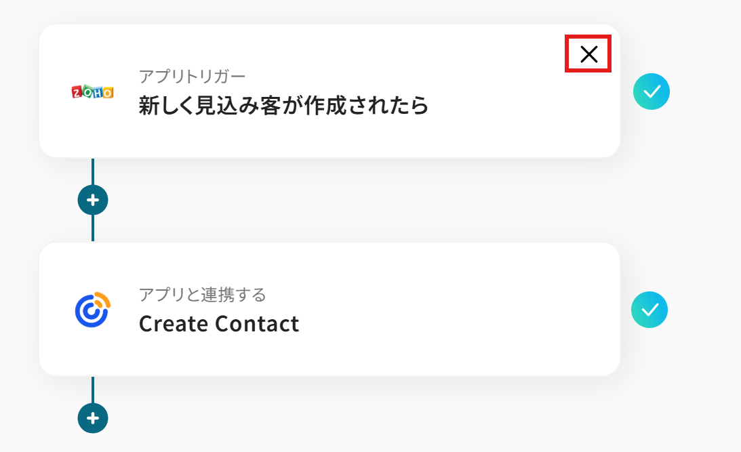The image size is (741, 452).
Task: Click the connector line below the trigger card
Action: click(93, 171)
